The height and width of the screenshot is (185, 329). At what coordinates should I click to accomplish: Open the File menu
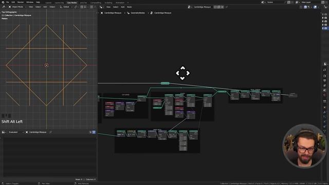coord(7,2)
